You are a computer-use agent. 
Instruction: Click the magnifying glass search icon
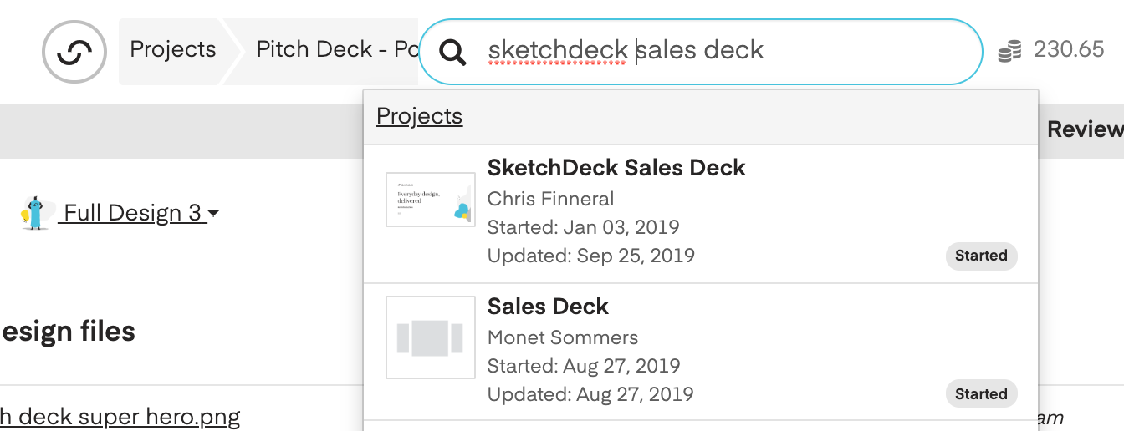click(x=452, y=52)
